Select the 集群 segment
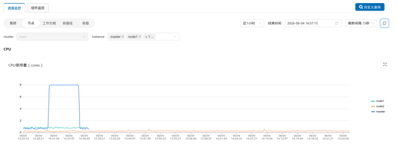This screenshot has width=398, height=148. 13,23
